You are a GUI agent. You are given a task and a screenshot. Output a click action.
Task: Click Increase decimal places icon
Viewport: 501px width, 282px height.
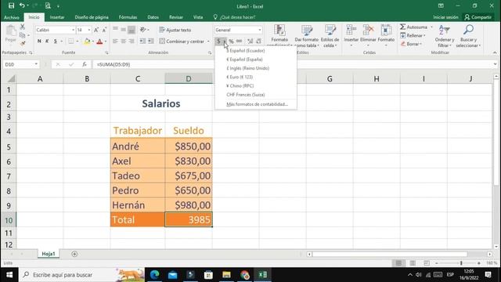point(250,42)
